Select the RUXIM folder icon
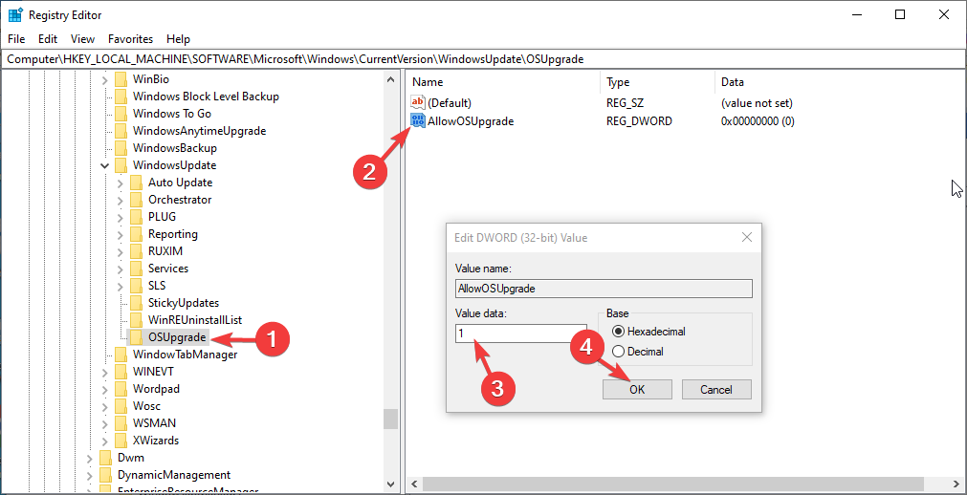Image resolution: width=967 pixels, height=495 pixels. coord(137,251)
